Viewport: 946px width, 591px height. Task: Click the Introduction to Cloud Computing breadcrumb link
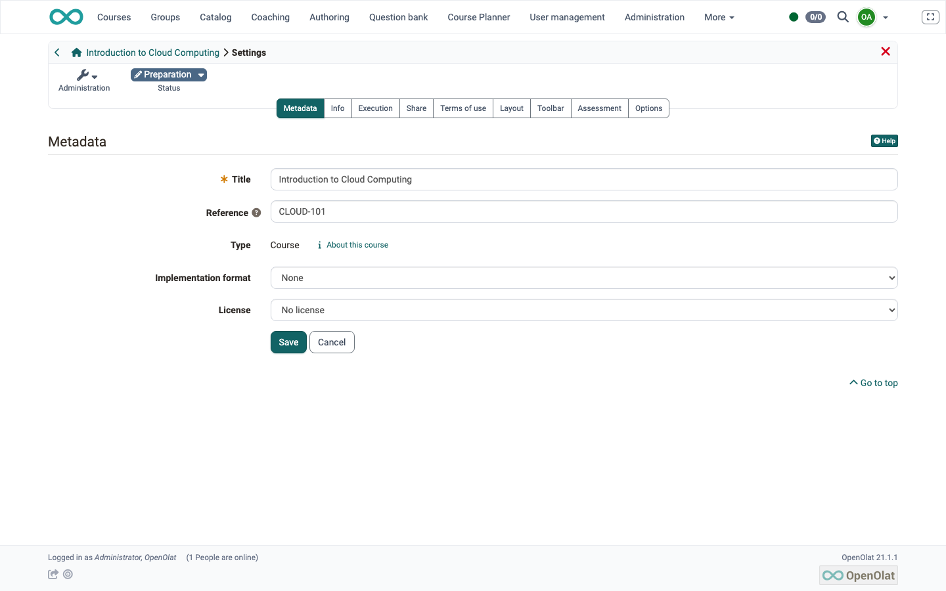click(x=152, y=53)
